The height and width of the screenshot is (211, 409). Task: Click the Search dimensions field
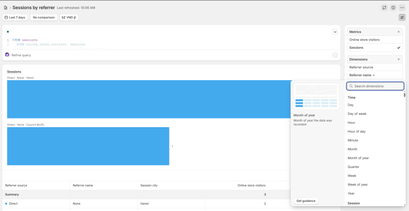click(375, 86)
